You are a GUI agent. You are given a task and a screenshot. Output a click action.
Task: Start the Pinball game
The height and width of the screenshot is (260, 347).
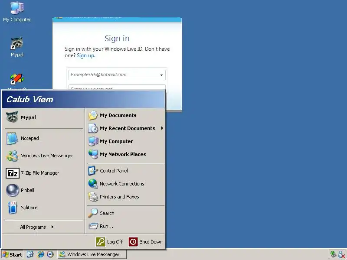click(x=43, y=190)
